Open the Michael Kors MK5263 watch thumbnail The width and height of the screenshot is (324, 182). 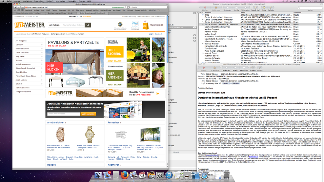point(60,135)
